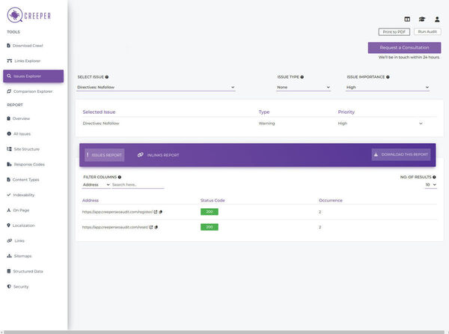
Task: Open the Address filter column dropdown
Action: coord(97,185)
